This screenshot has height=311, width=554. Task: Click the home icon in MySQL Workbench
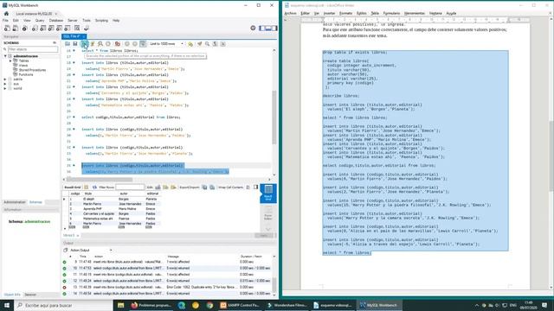point(6,14)
